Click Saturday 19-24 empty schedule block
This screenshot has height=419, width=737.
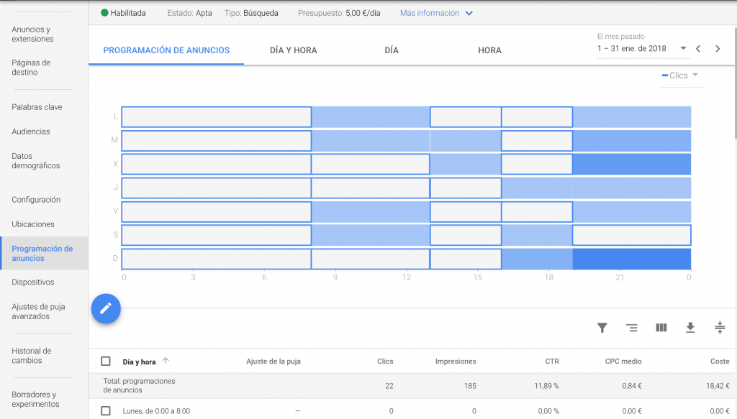coord(632,235)
